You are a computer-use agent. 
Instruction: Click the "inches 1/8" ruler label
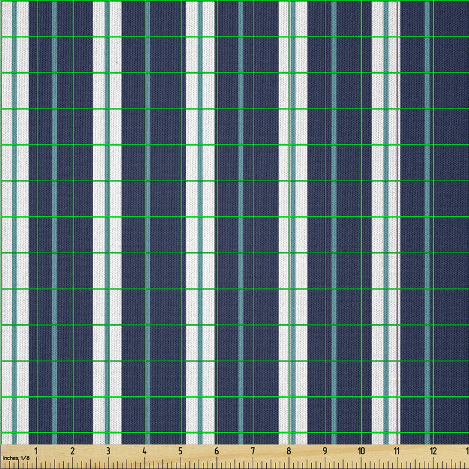coord(16,458)
